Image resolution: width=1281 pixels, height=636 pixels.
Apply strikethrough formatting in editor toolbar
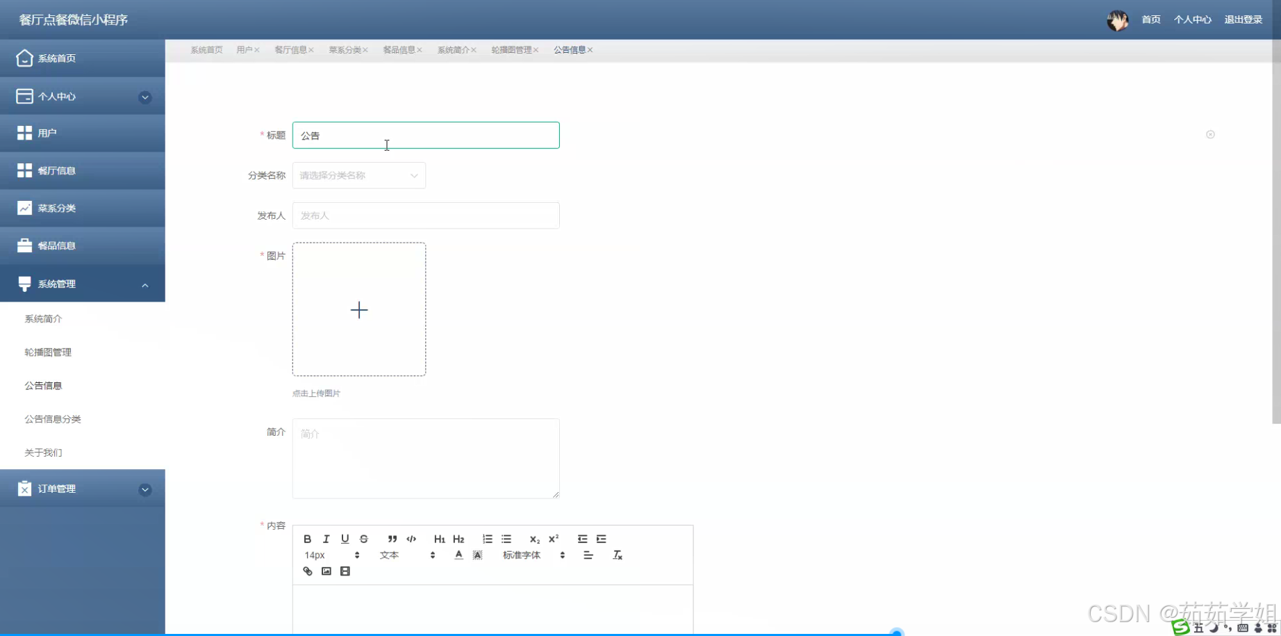tap(363, 539)
